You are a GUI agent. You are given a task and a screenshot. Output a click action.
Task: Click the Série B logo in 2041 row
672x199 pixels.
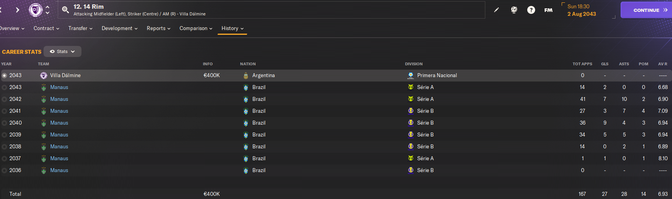coord(410,111)
